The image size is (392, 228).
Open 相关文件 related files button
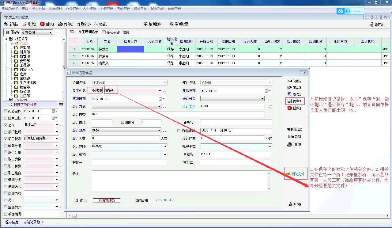coord(295,174)
